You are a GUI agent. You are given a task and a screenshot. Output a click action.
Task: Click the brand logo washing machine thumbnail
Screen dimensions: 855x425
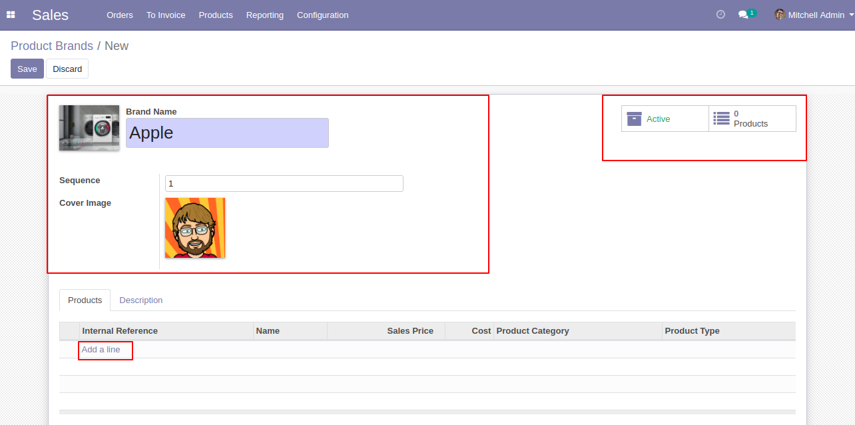tap(89, 128)
